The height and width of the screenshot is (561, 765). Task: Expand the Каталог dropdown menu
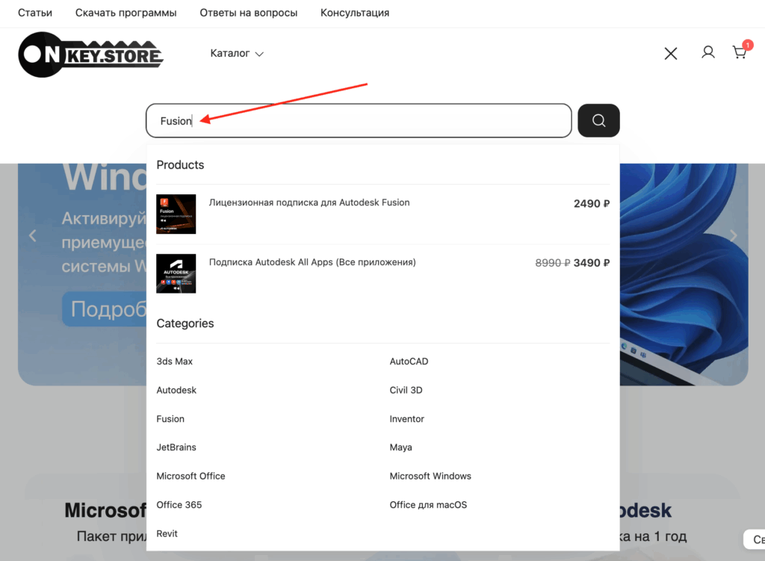click(237, 54)
